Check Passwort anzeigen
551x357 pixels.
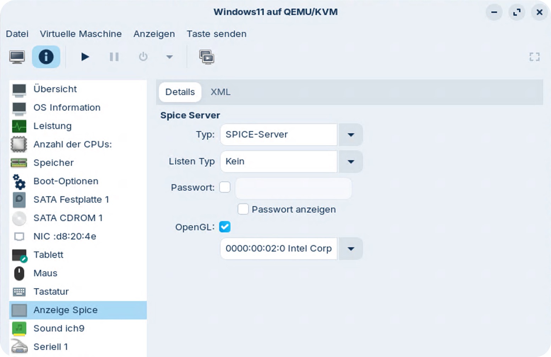[x=243, y=209]
